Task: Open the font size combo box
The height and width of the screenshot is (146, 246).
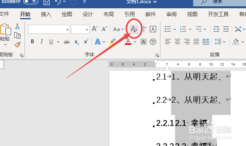Action: pyautogui.click(x=80, y=29)
